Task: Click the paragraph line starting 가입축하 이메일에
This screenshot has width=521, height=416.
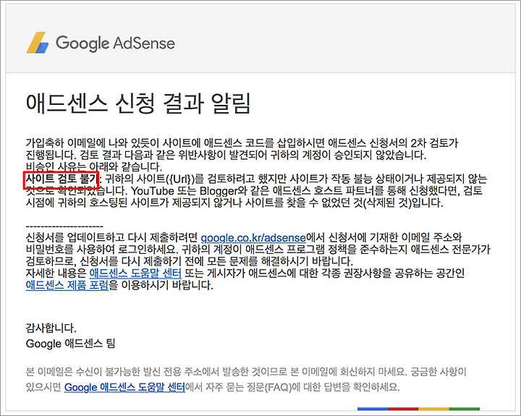Action: (242, 143)
